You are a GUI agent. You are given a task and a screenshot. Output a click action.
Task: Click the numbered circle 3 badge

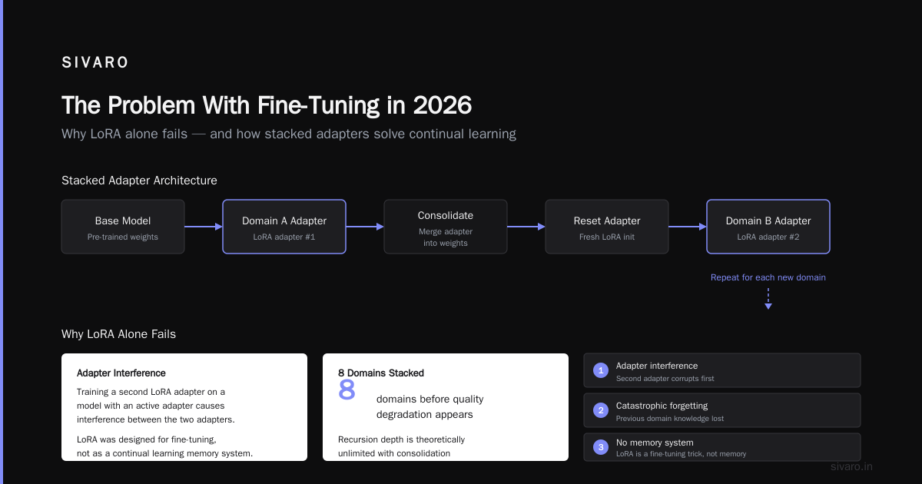pyautogui.click(x=601, y=447)
